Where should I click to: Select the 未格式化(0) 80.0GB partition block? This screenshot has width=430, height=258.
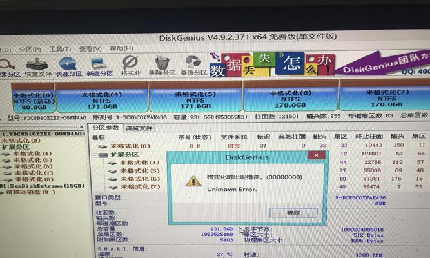pyautogui.click(x=33, y=99)
